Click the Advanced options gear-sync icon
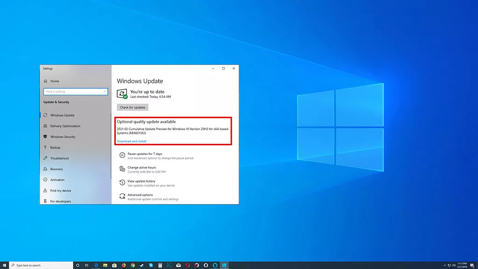This screenshot has height=269, width=478. point(122,197)
